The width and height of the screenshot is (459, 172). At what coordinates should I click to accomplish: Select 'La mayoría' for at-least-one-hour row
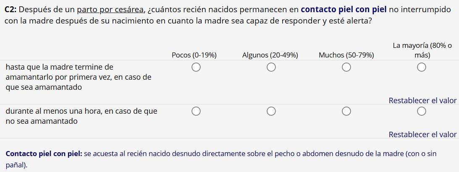coord(422,111)
